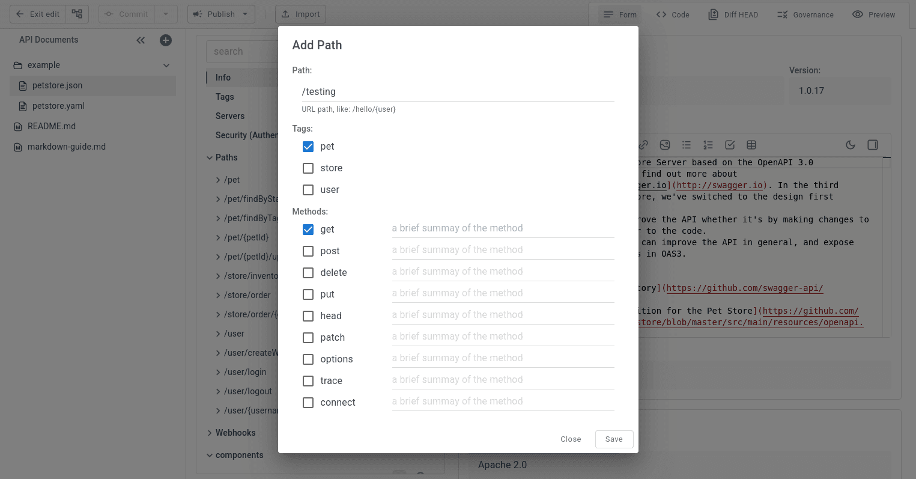Open the tree structure icon next to Exit edit
Viewport: 916px width, 479px height.
pyautogui.click(x=77, y=14)
